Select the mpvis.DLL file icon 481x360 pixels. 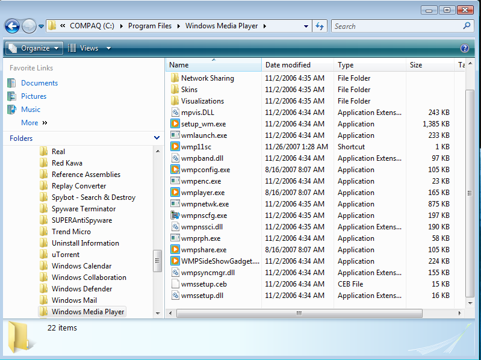tap(175, 112)
